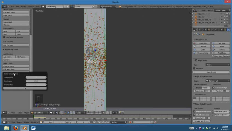The height and width of the screenshot is (131, 232).
Task: Open the Global orientation dropdown
Action: coord(80,113)
